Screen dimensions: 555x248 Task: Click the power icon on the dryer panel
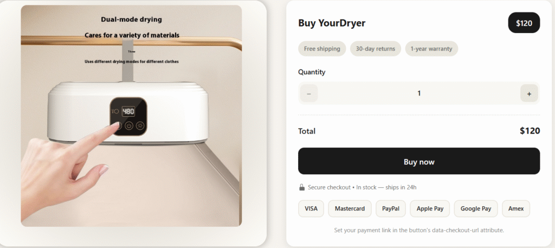point(129,126)
